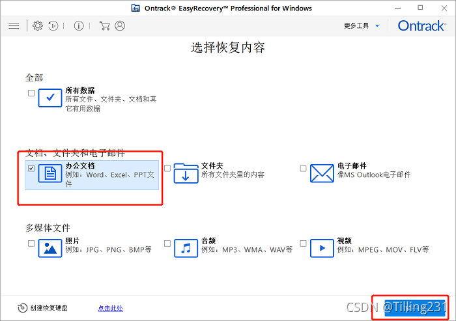Click the 办公文档 title text

click(80, 166)
